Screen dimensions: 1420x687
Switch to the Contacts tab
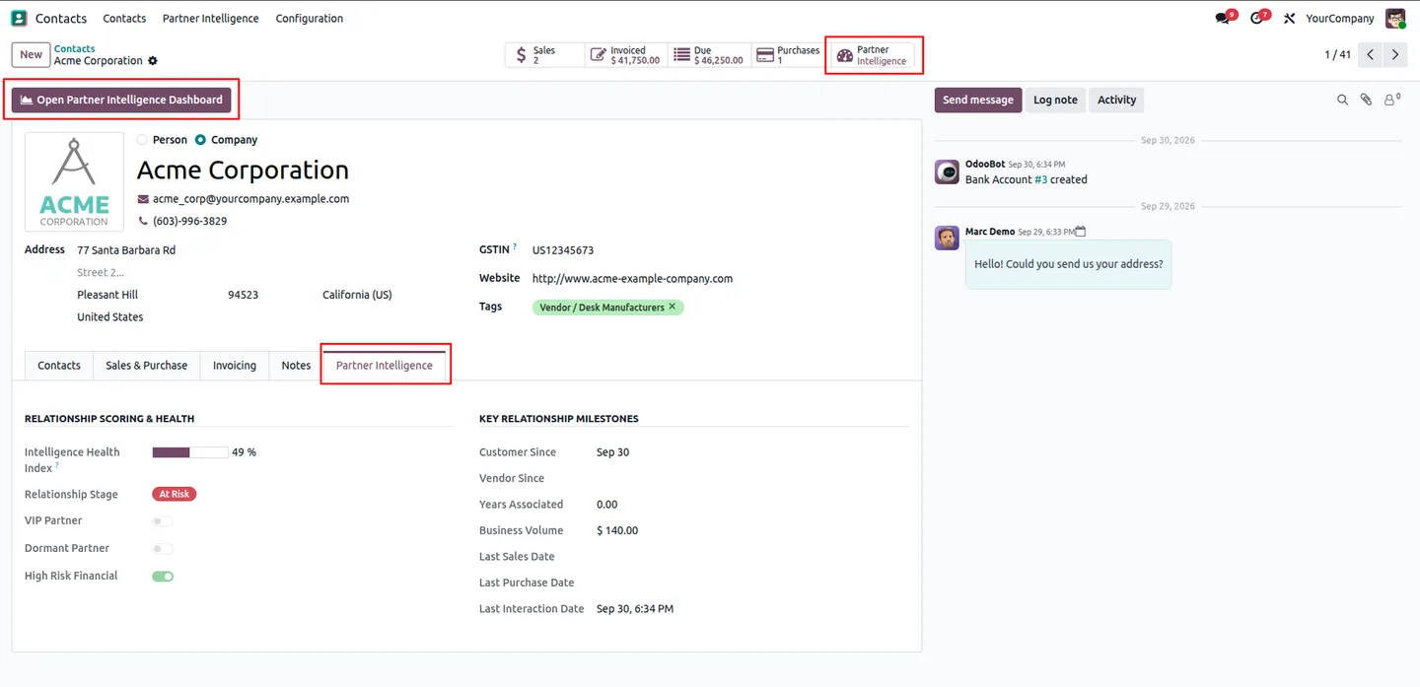(59, 366)
